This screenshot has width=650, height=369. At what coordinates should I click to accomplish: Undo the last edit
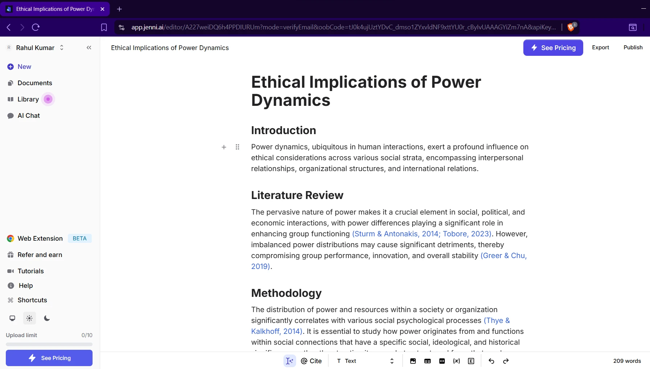[x=491, y=361]
